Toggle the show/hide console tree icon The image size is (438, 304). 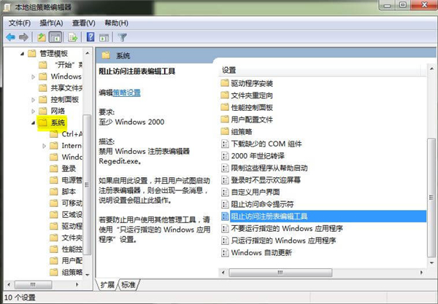57,36
